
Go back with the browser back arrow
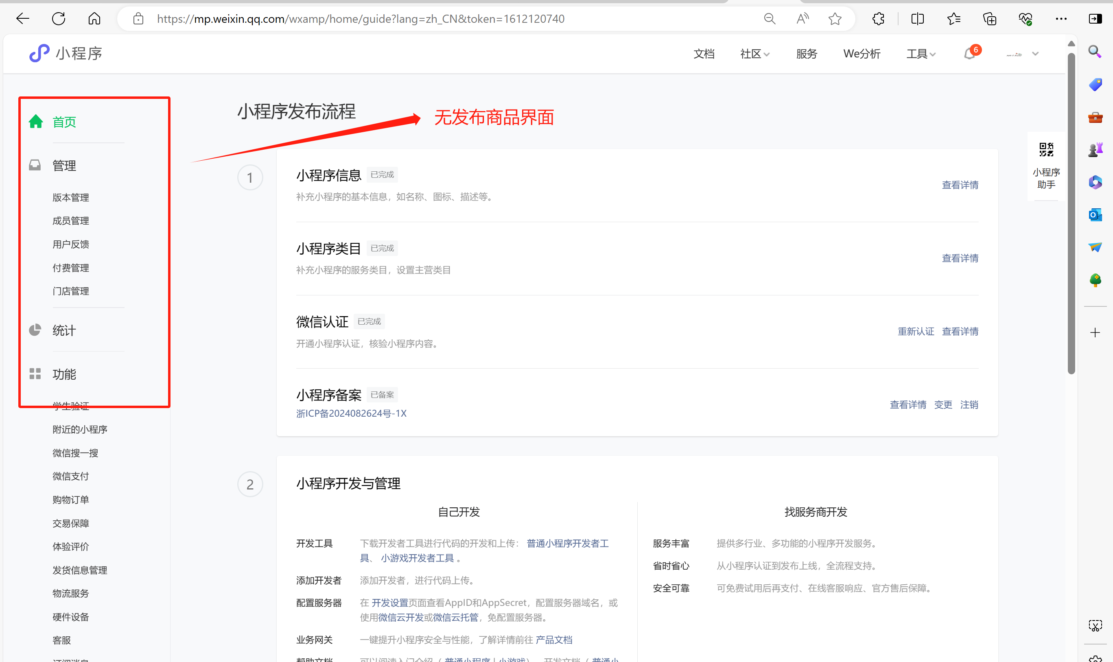pyautogui.click(x=22, y=19)
